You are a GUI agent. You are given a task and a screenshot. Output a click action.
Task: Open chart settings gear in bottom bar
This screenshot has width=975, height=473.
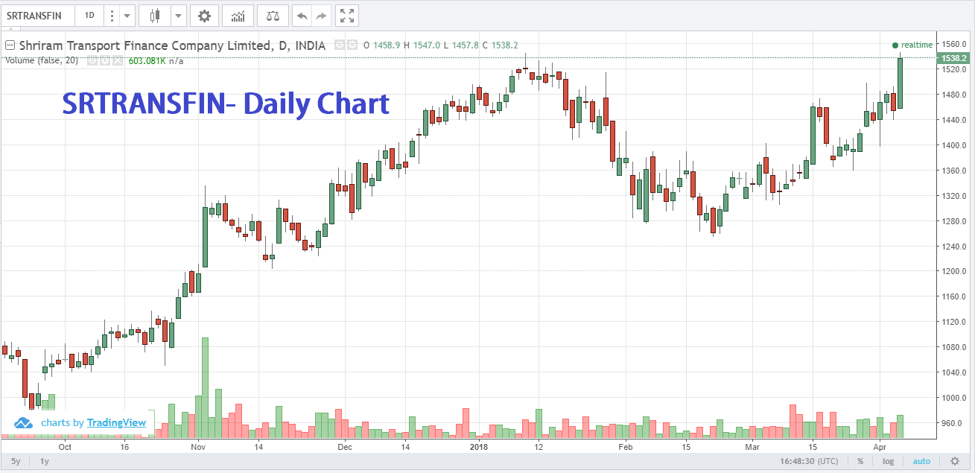pos(955,462)
